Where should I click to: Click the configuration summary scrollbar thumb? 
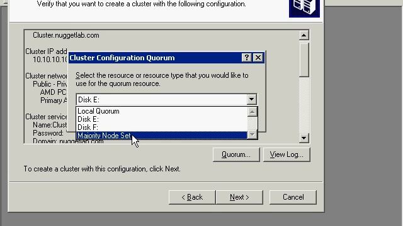point(304,60)
